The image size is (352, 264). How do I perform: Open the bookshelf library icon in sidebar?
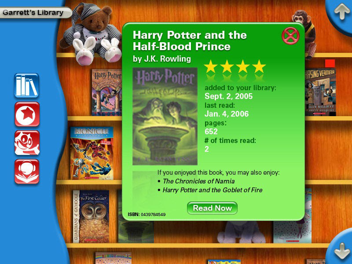click(27, 85)
